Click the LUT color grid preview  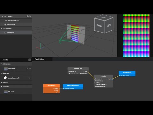[136, 36]
